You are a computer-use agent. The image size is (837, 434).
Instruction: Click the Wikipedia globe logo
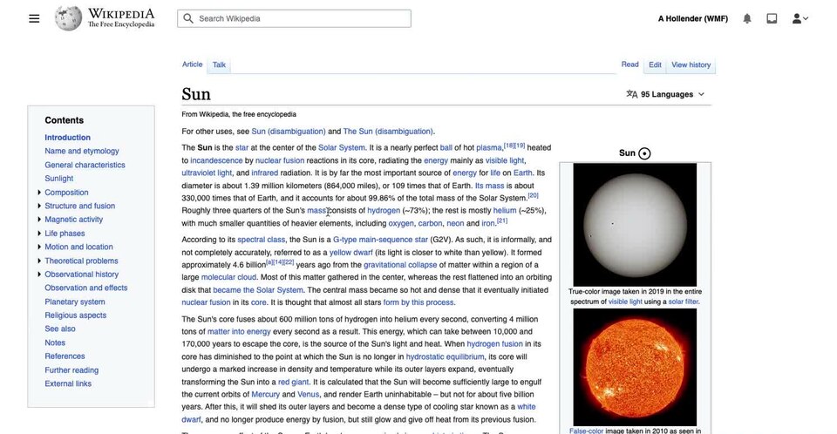click(x=68, y=18)
